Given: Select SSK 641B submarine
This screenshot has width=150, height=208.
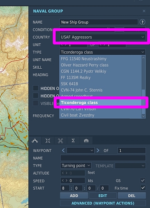Looking at the screenshot, I should click(x=101, y=84).
